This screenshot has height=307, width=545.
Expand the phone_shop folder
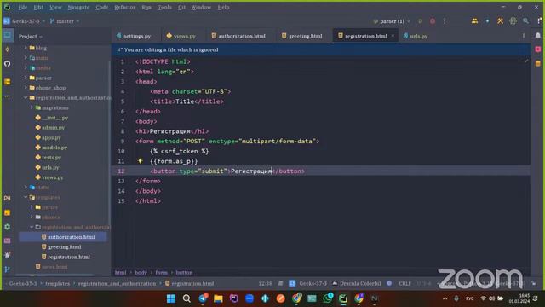(x=26, y=87)
